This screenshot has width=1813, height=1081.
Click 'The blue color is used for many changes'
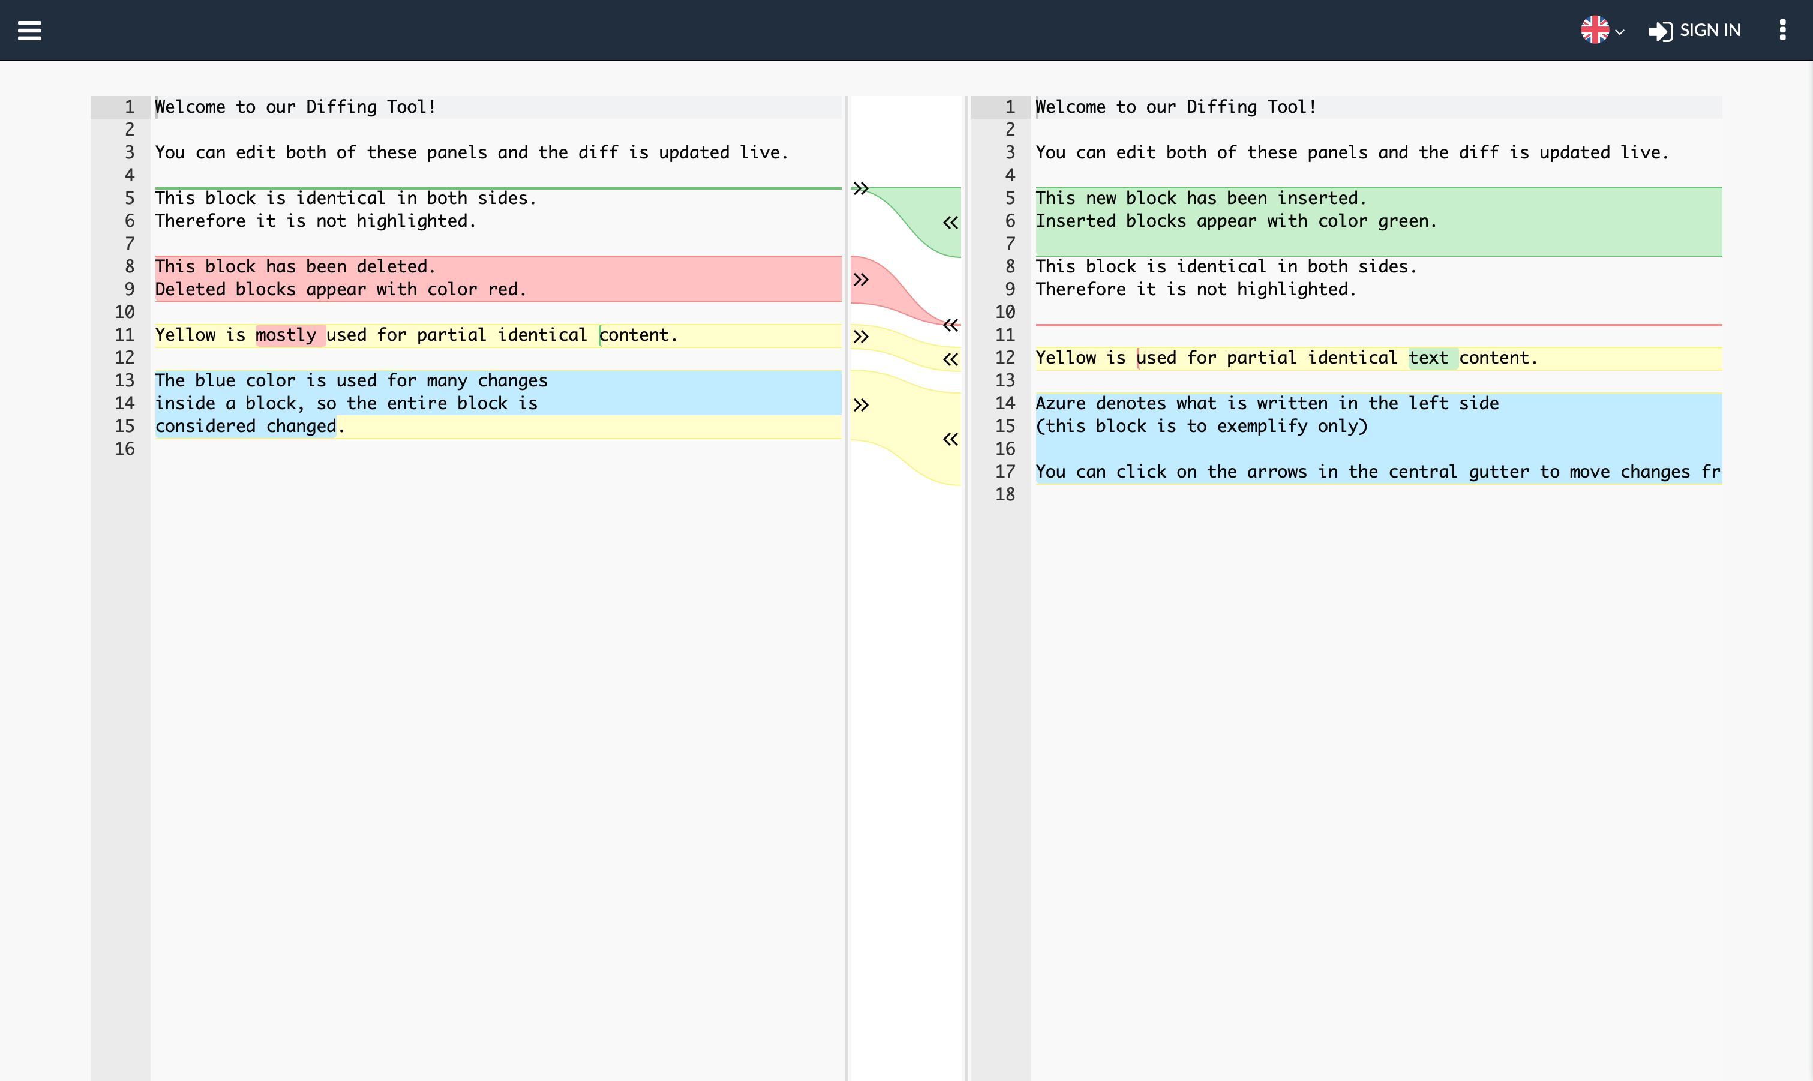[351, 380]
